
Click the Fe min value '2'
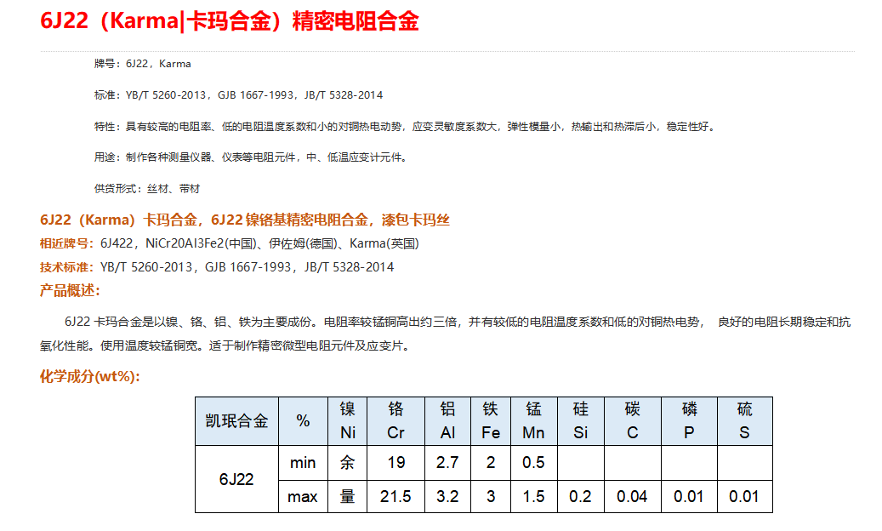[x=491, y=463]
